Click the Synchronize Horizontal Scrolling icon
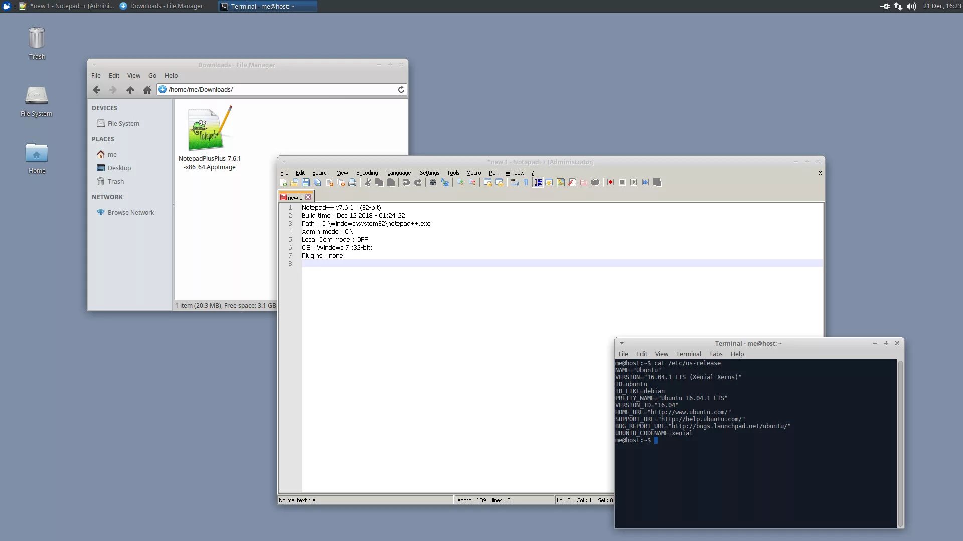 click(499, 183)
